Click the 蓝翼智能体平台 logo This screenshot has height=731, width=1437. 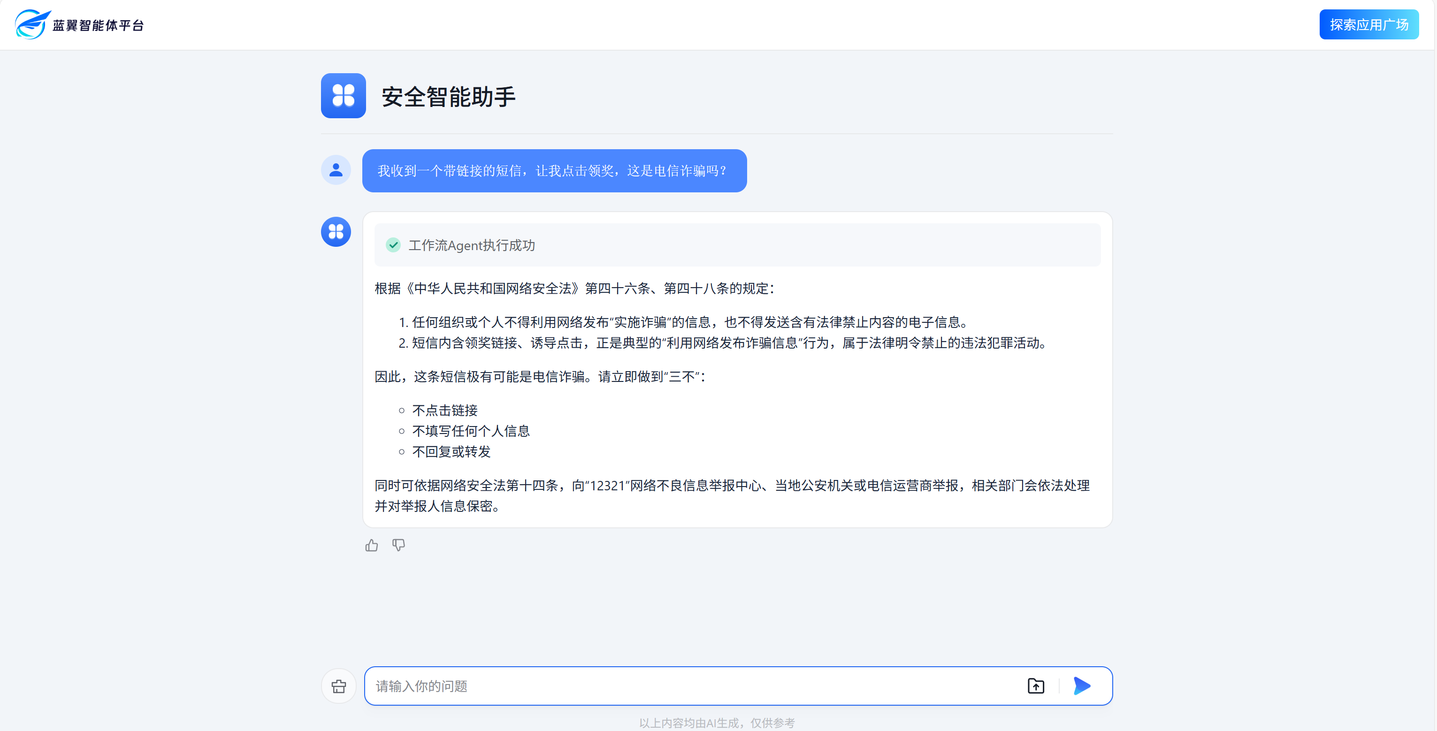pos(32,24)
